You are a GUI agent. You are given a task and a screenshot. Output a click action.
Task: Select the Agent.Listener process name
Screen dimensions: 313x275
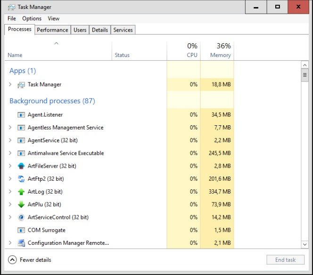[45, 115]
